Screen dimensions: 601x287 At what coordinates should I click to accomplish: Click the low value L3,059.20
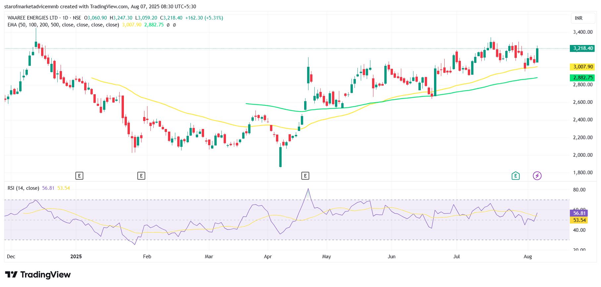[x=146, y=18]
